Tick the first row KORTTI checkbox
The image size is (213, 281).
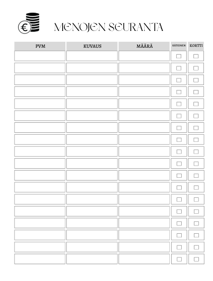[x=196, y=56]
